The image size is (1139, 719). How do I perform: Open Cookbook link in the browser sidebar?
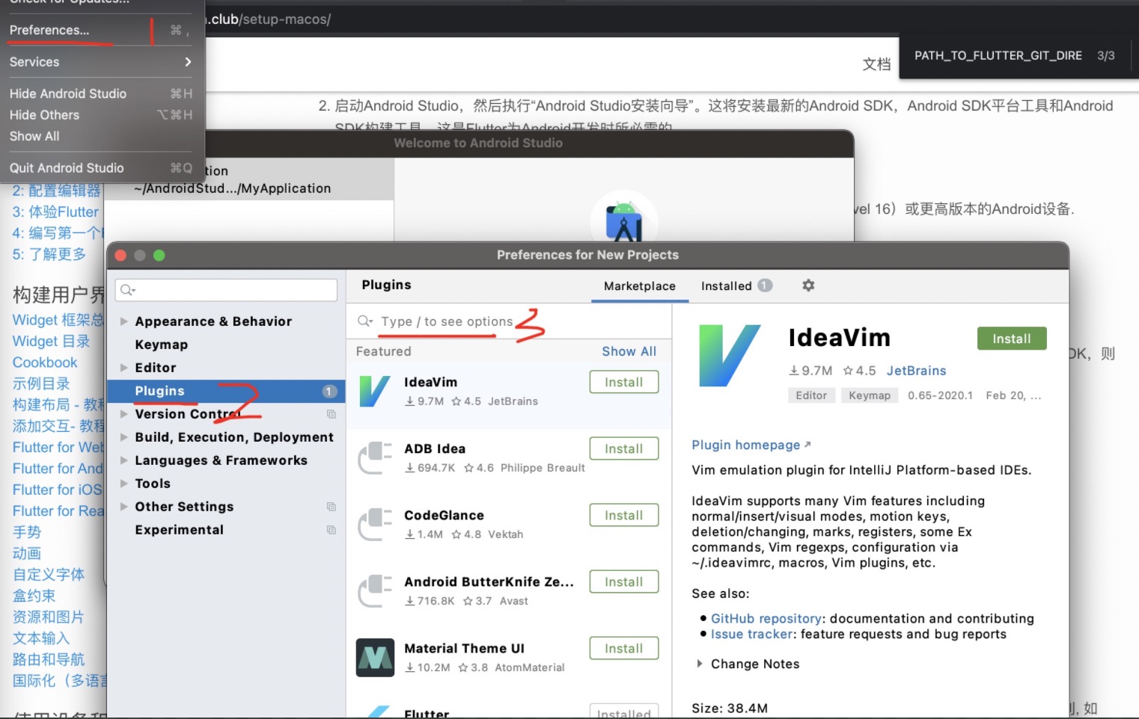[x=45, y=362]
